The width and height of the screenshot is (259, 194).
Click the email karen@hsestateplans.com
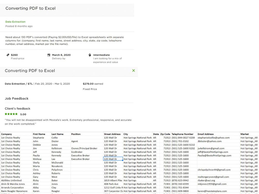pos(212,191)
